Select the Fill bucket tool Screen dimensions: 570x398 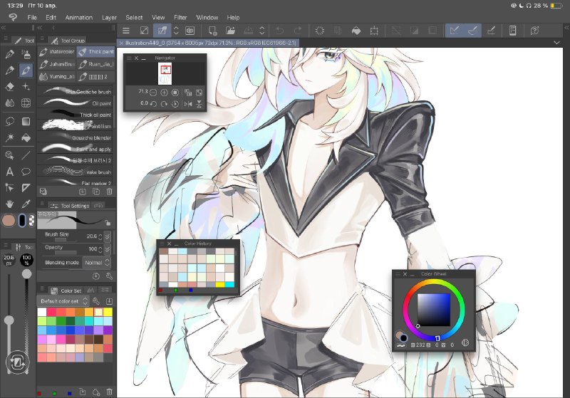click(x=26, y=137)
